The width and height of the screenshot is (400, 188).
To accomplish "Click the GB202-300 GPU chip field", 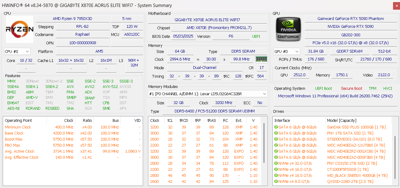I will 351,35.
